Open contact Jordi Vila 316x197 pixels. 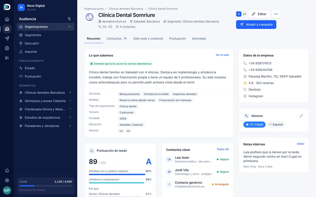(197, 172)
